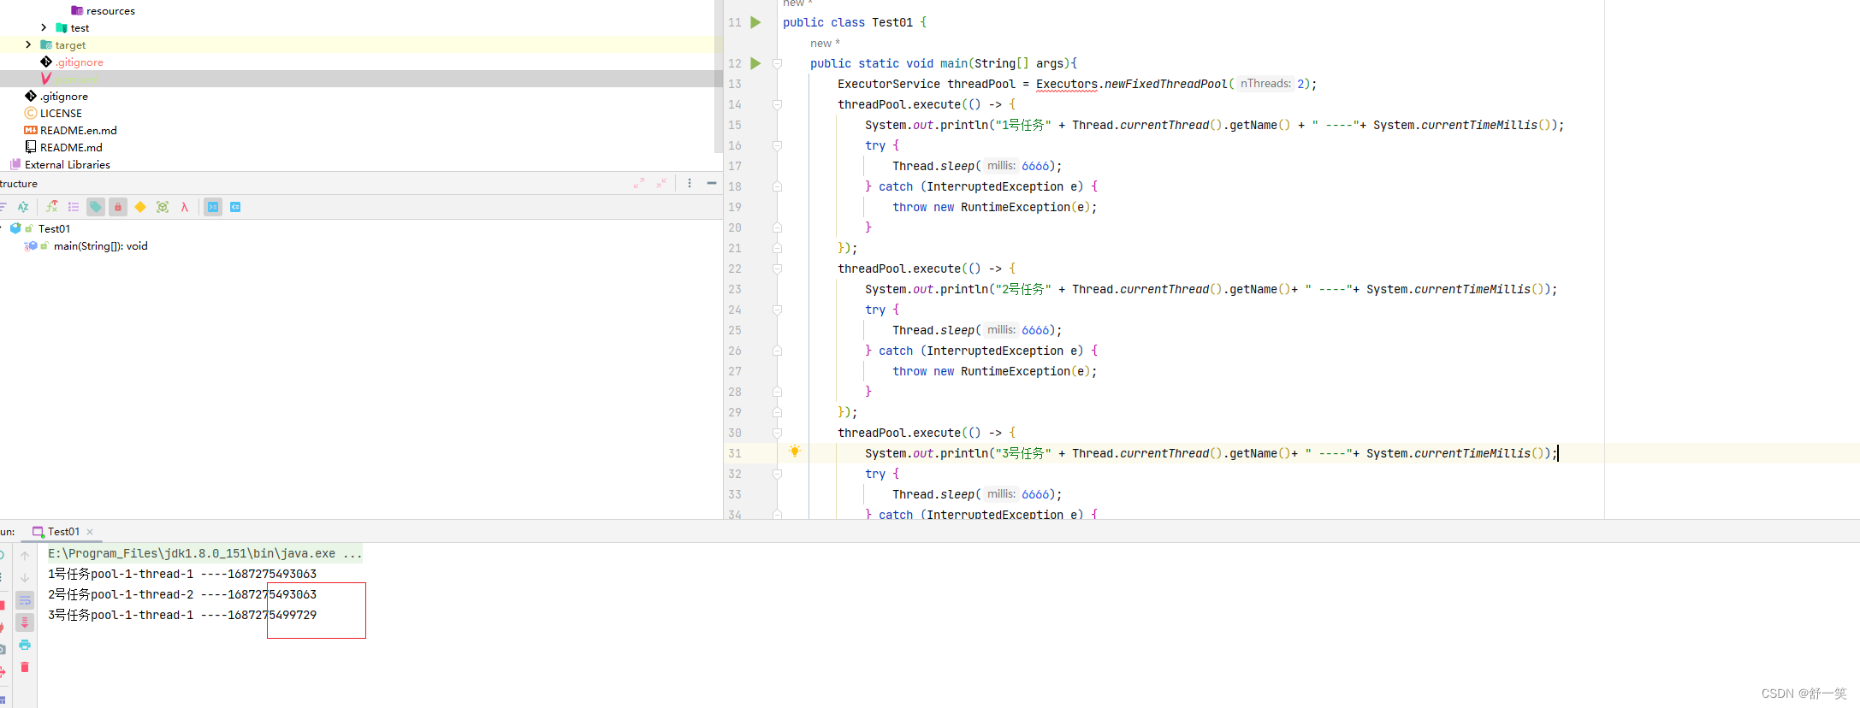Close the Test01 run tab
1860x708 pixels.
(x=90, y=532)
